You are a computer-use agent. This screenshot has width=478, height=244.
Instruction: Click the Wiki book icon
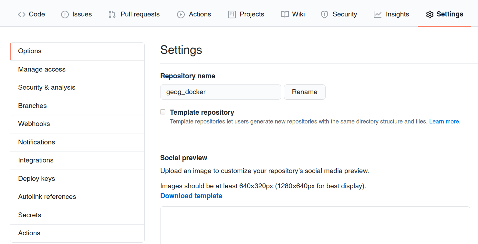click(285, 15)
